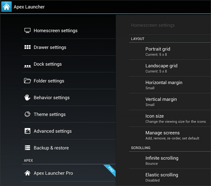This screenshot has height=186, width=211.
Task: Open Backup & restore
Action: coord(69,148)
